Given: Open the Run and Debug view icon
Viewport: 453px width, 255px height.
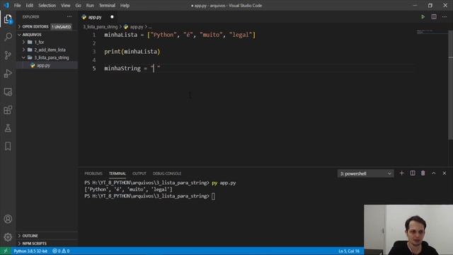Looking at the screenshot, I should click(x=8, y=74).
